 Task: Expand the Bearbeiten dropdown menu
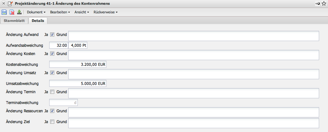(60, 12)
